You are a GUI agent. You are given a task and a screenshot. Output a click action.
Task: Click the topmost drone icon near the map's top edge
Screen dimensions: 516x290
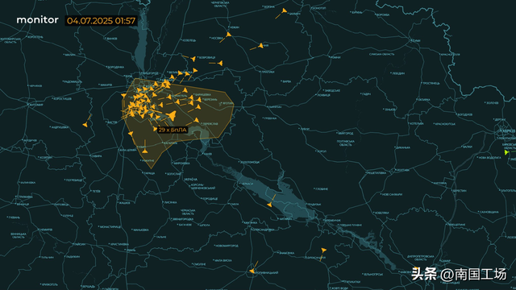click(284, 11)
